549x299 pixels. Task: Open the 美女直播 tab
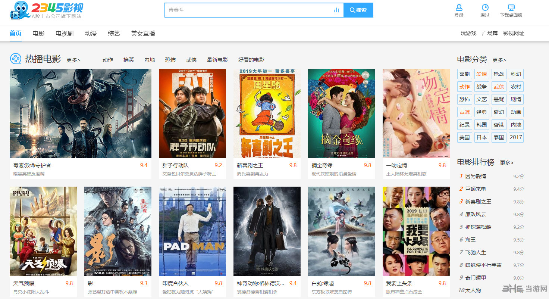[143, 33]
